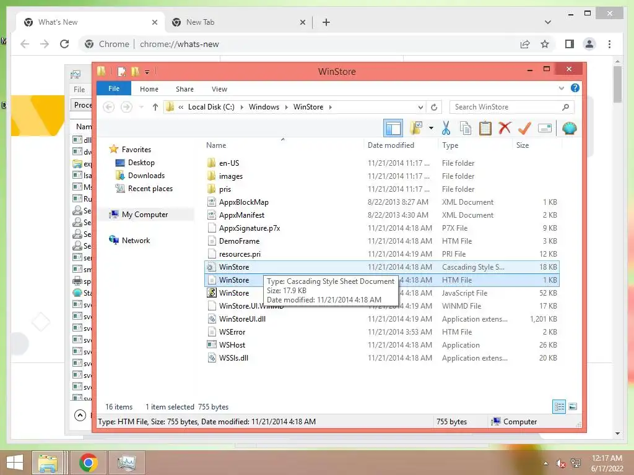The height and width of the screenshot is (475, 634).
Task: Toggle the navigation pane layout button
Action: tap(393, 129)
